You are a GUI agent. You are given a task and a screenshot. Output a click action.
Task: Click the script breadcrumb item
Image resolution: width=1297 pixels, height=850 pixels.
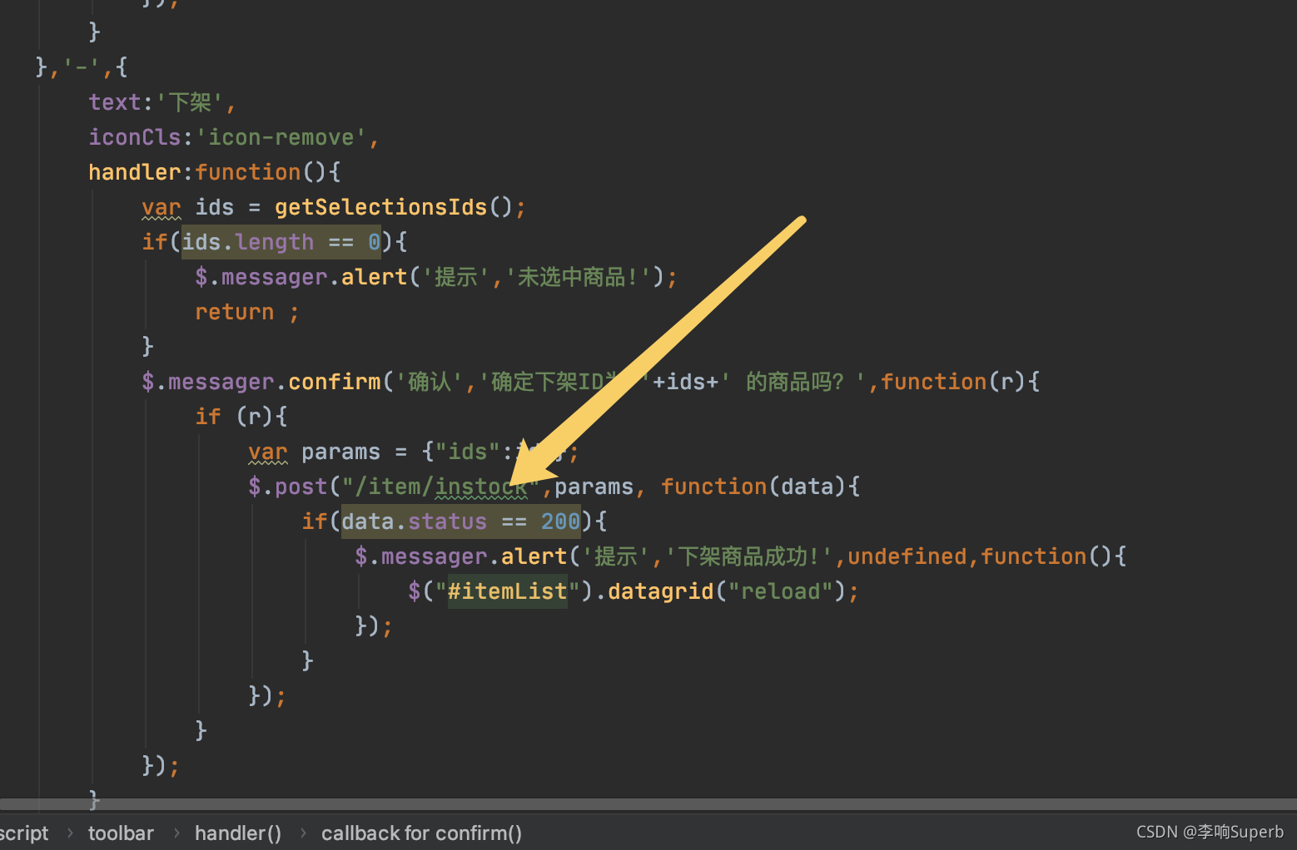24,833
